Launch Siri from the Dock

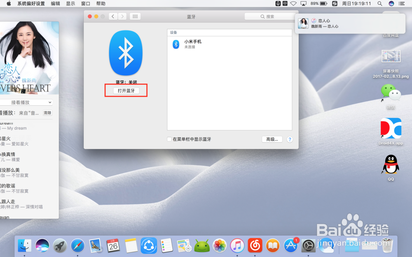42,246
